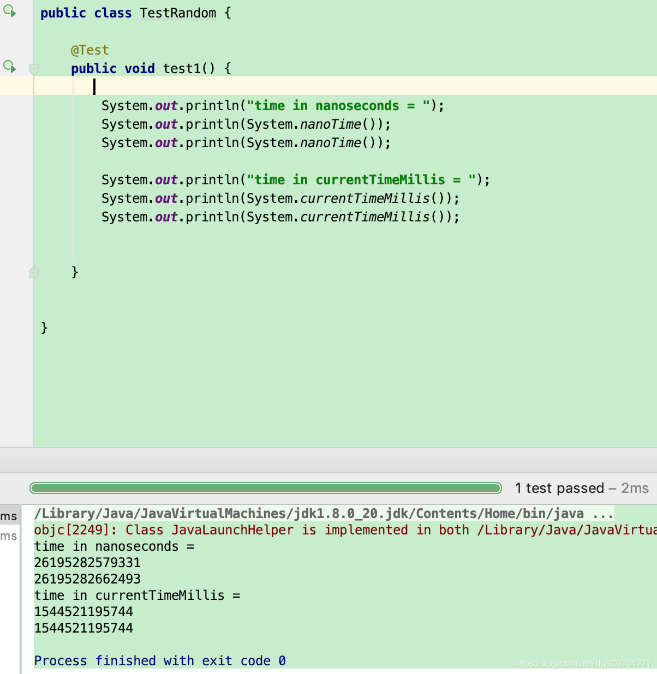657x674 pixels.
Task: Click the green test progress bar
Action: tap(266, 488)
